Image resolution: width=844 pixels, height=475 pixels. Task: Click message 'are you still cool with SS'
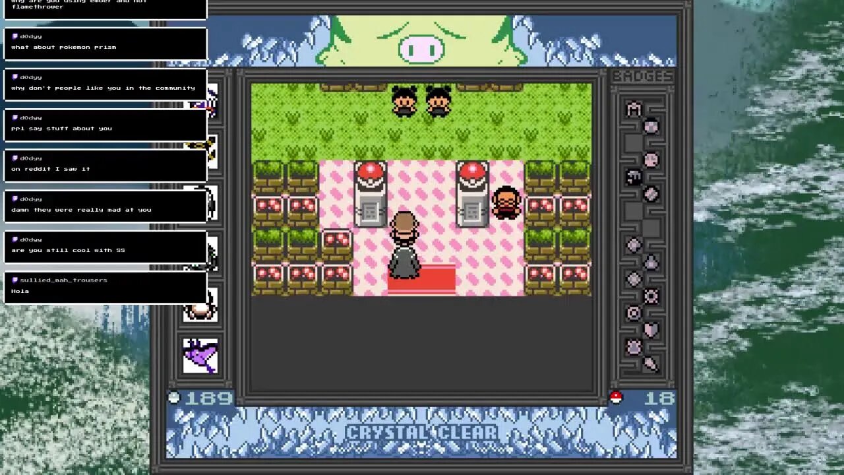68,250
